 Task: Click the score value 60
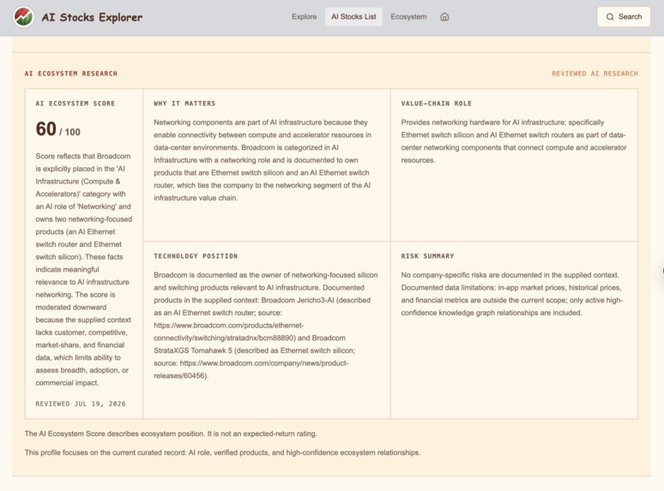pos(45,129)
